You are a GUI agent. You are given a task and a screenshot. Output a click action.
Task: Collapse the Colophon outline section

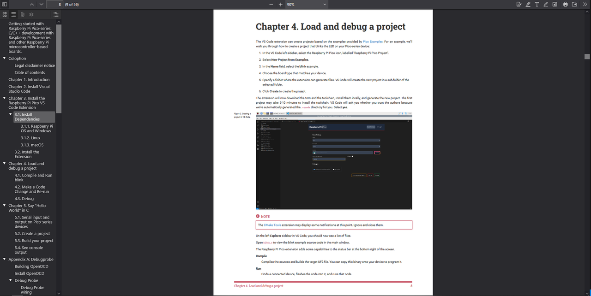click(x=4, y=59)
